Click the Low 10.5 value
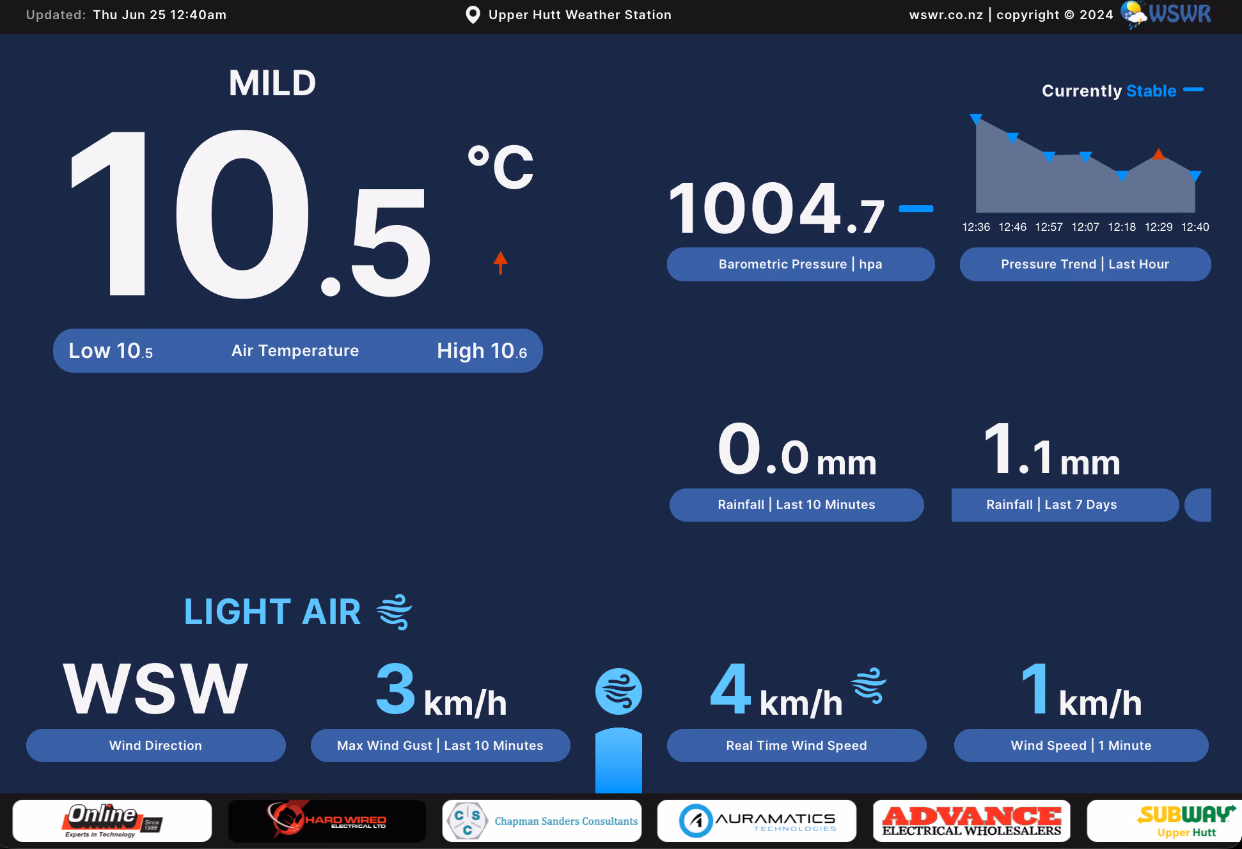This screenshot has width=1242, height=849. pos(111,350)
